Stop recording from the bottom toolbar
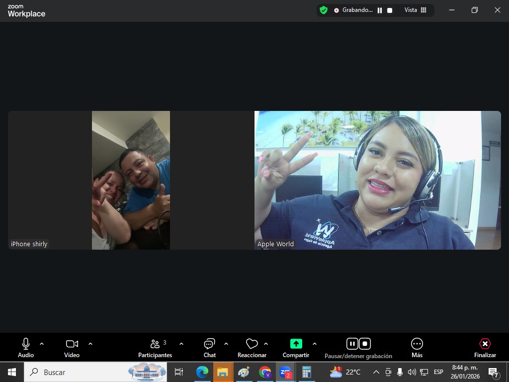Screen dimensions: 509x382 tap(365, 344)
